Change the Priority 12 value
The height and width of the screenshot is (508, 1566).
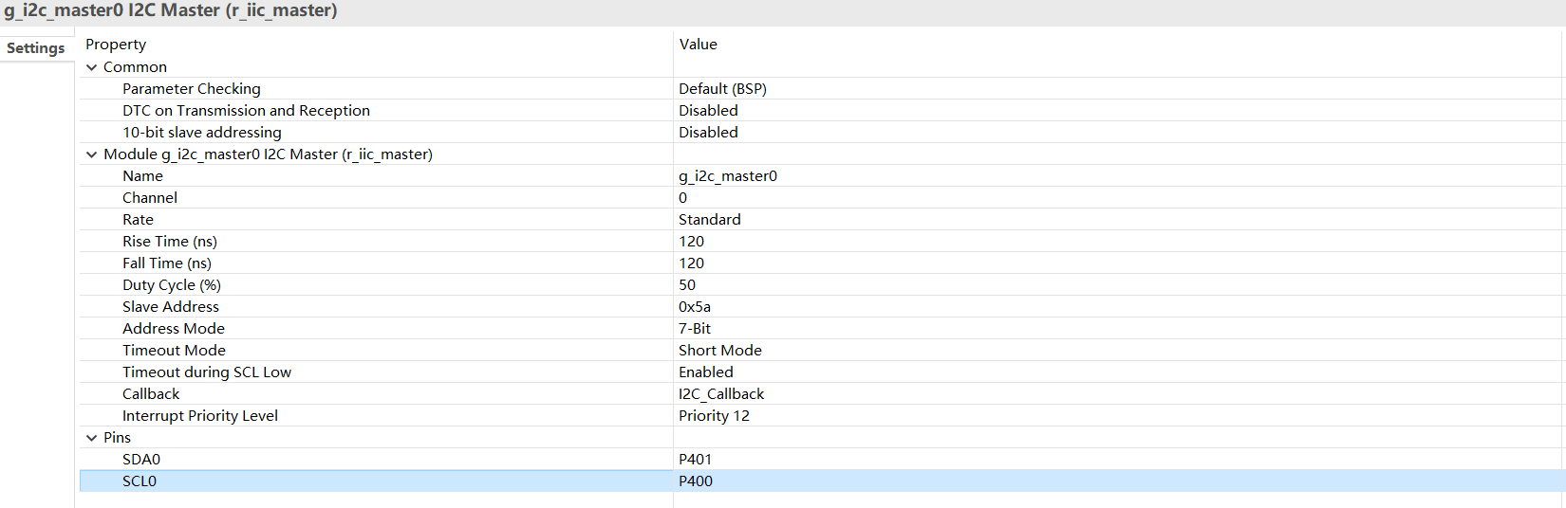tap(714, 416)
